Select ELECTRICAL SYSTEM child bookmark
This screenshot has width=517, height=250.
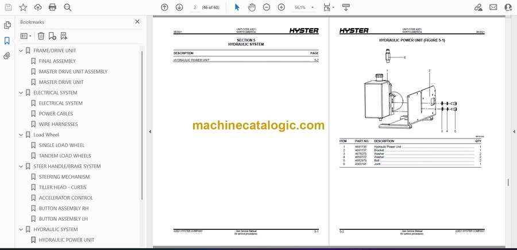click(61, 103)
